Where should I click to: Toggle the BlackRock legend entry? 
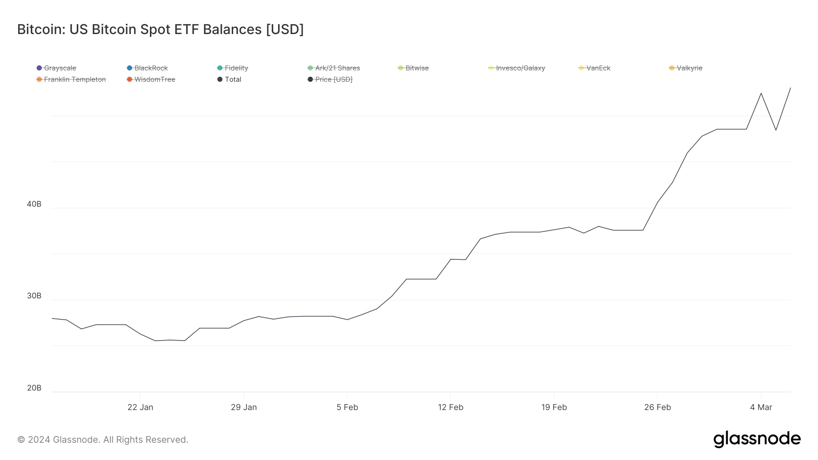pyautogui.click(x=147, y=68)
